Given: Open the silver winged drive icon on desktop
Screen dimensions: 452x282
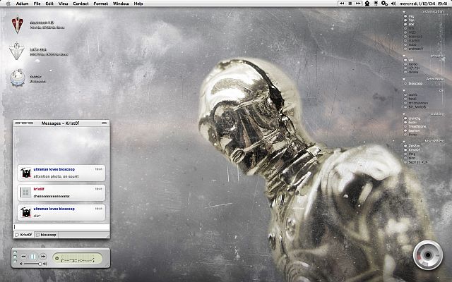Looking at the screenshot, I should (17, 52).
